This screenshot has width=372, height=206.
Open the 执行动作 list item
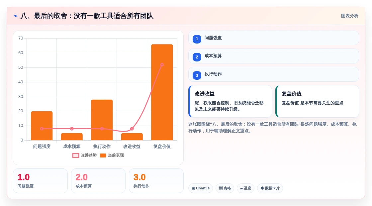pos(274,74)
